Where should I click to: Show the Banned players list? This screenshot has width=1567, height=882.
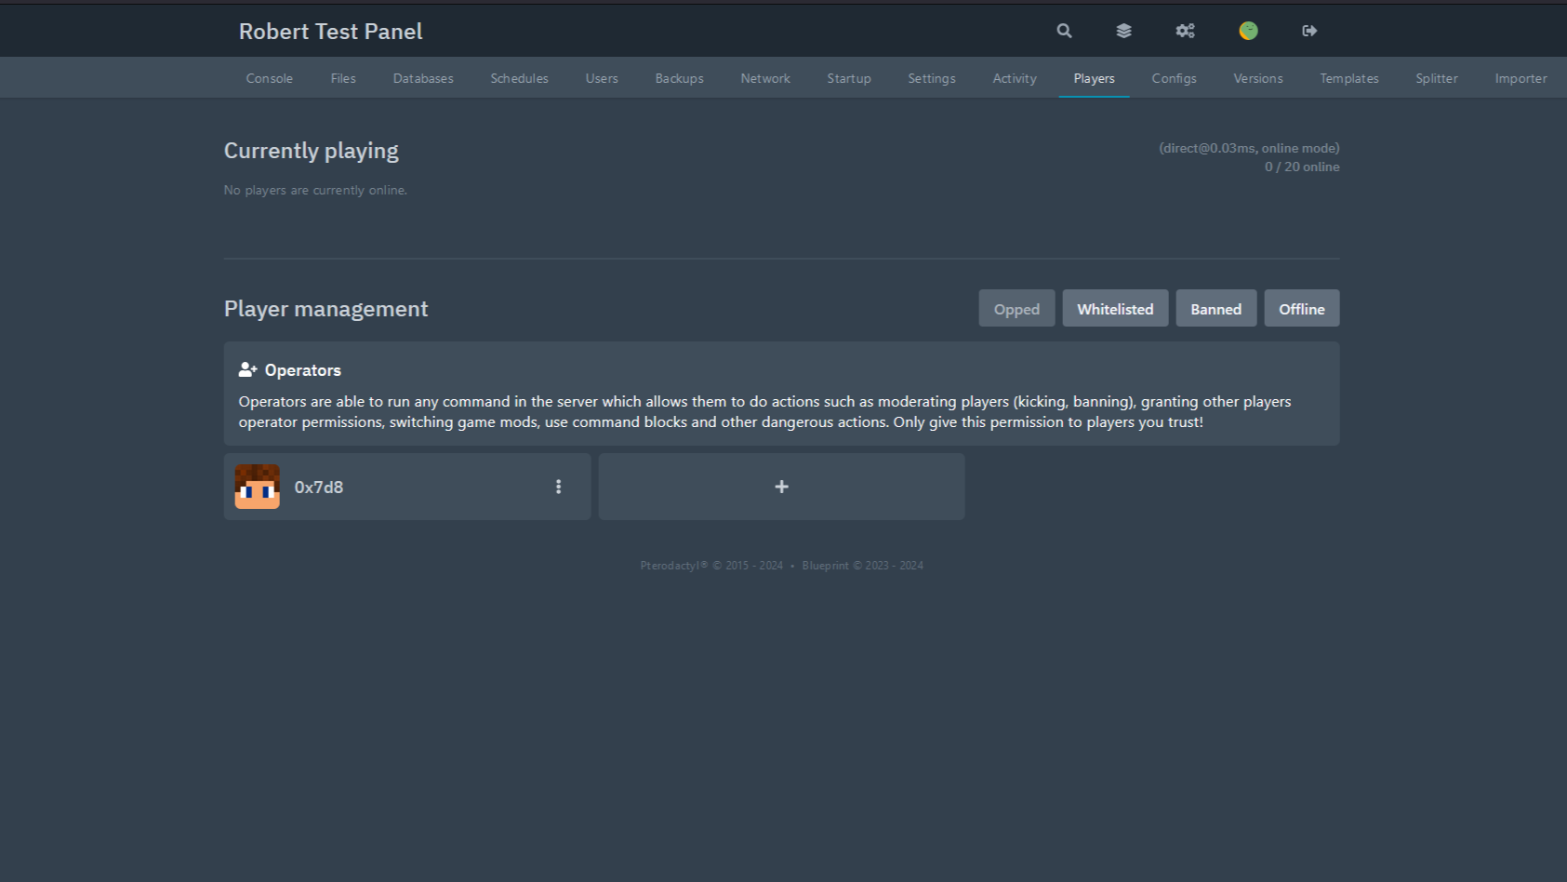coord(1215,309)
